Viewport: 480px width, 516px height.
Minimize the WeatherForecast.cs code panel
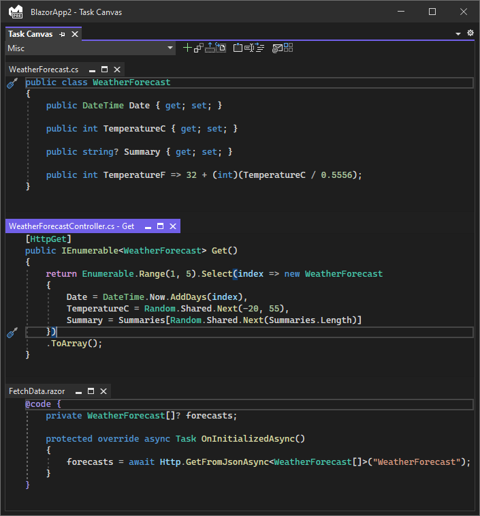(92, 70)
